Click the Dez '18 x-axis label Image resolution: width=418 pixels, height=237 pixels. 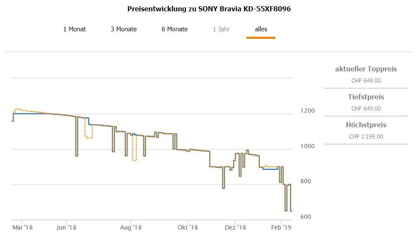(235, 227)
